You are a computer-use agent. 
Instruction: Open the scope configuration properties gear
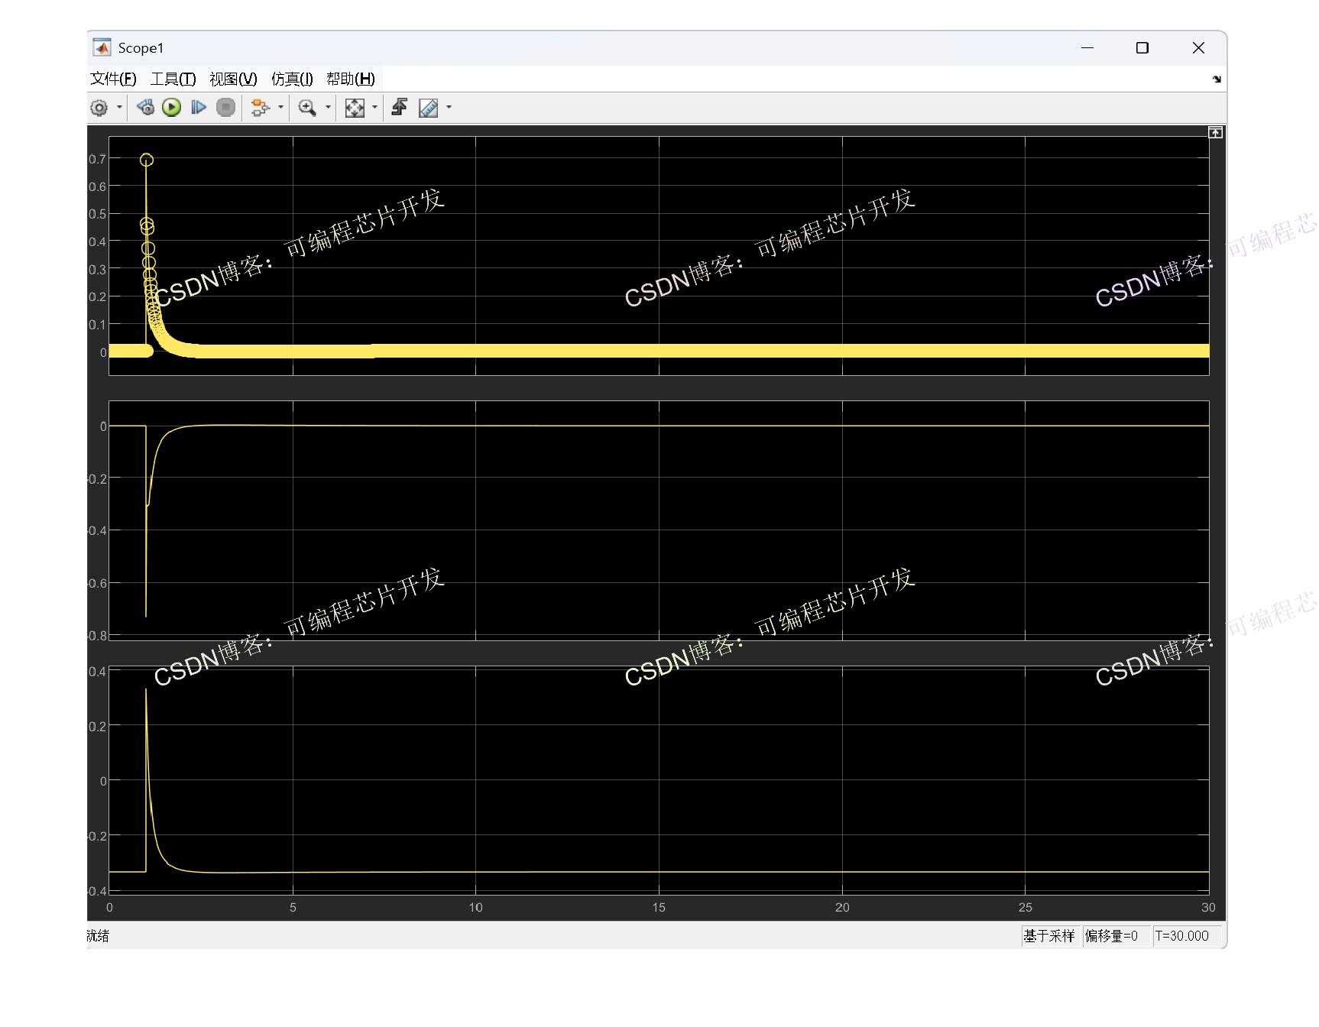click(99, 108)
